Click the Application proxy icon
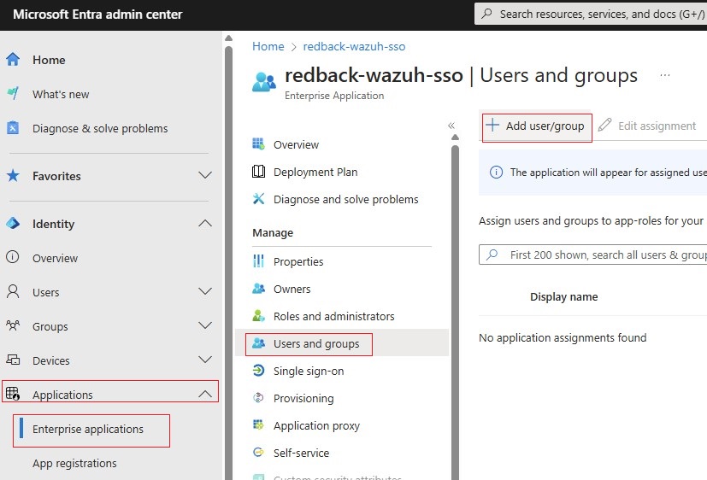Image resolution: width=707 pixels, height=480 pixels. tap(258, 424)
